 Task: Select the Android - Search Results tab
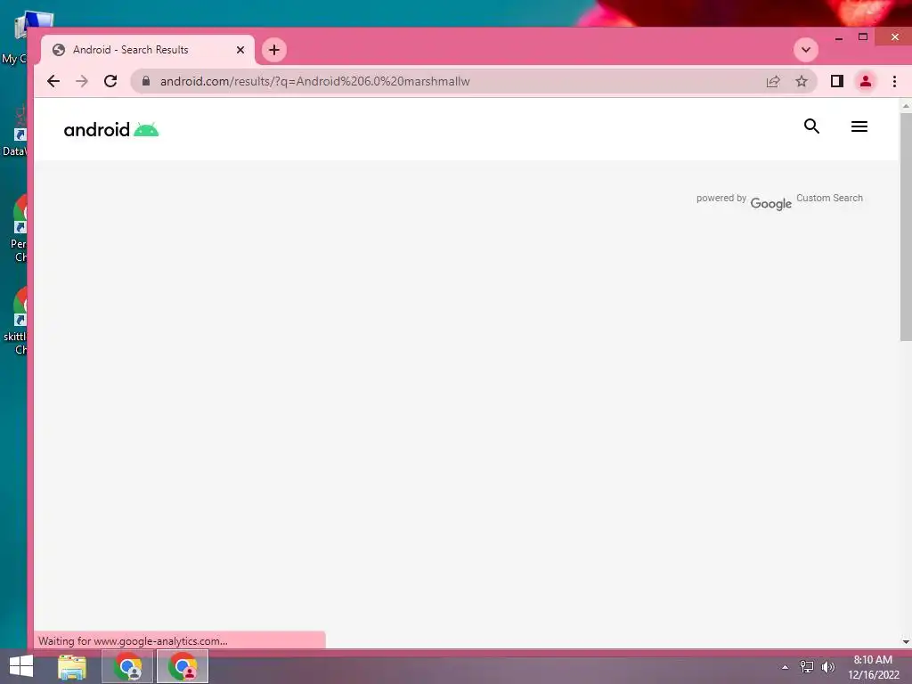point(148,50)
